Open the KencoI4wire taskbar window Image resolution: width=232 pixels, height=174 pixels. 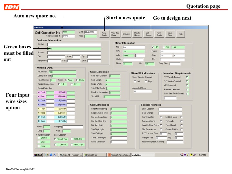95,155
